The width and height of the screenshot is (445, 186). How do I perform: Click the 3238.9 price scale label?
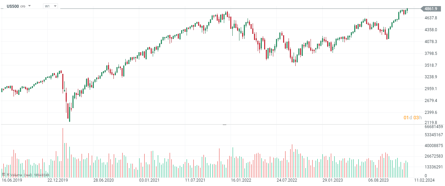(431, 77)
